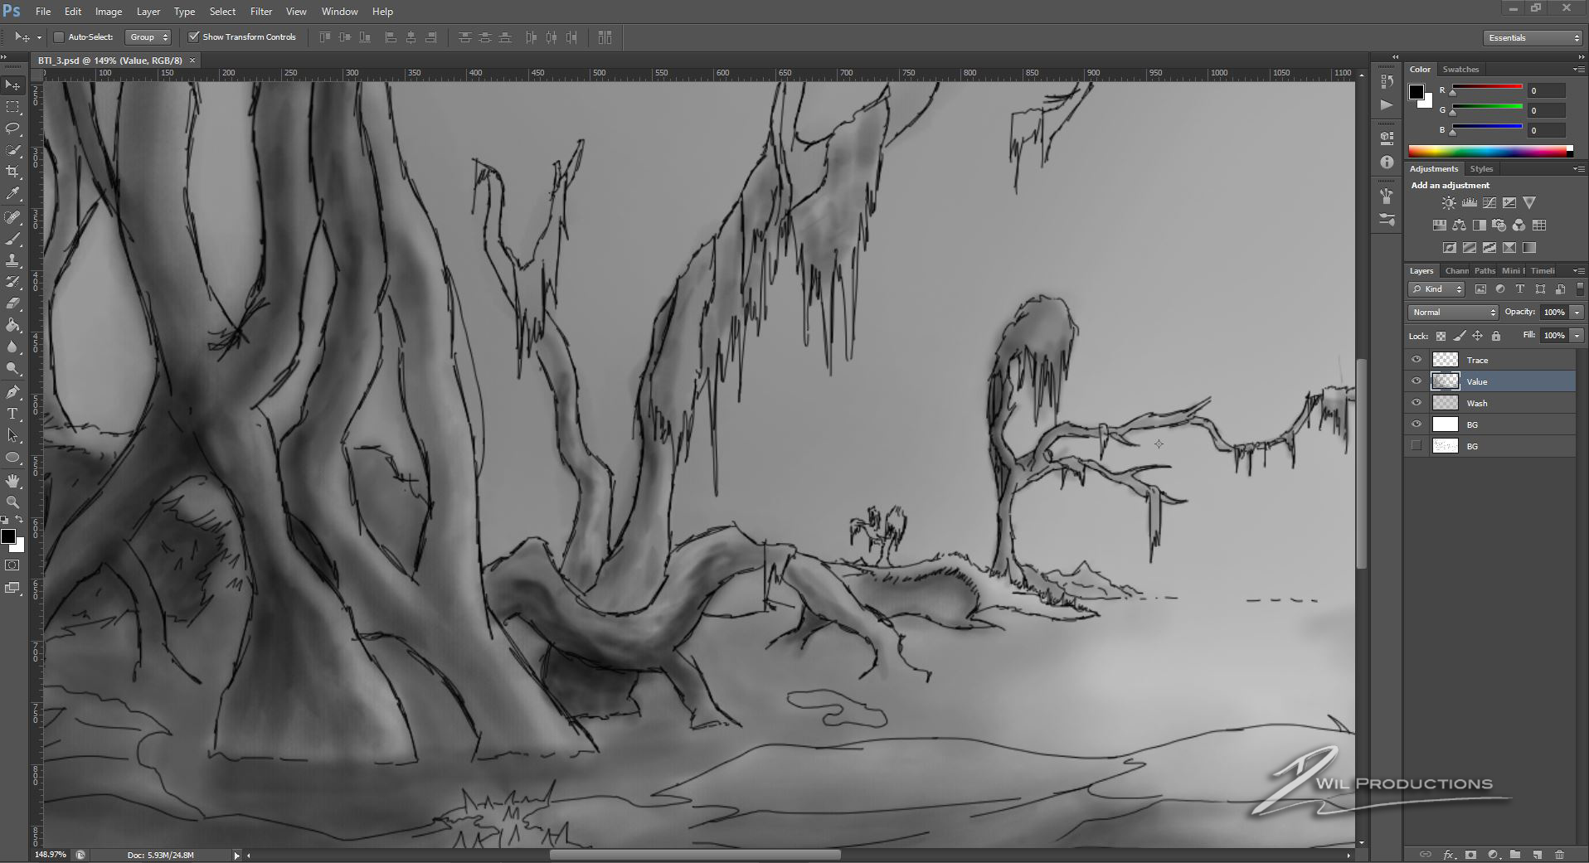The width and height of the screenshot is (1589, 863).
Task: Open the Image menu
Action: pos(109,12)
